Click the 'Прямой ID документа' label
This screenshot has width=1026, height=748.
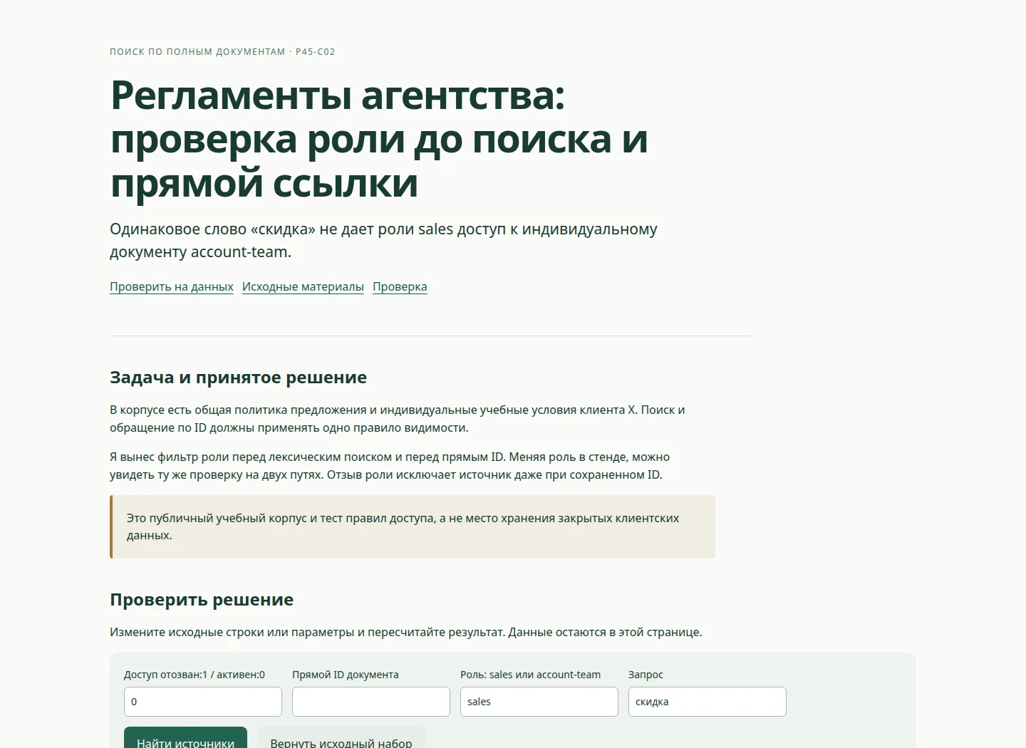click(x=346, y=675)
